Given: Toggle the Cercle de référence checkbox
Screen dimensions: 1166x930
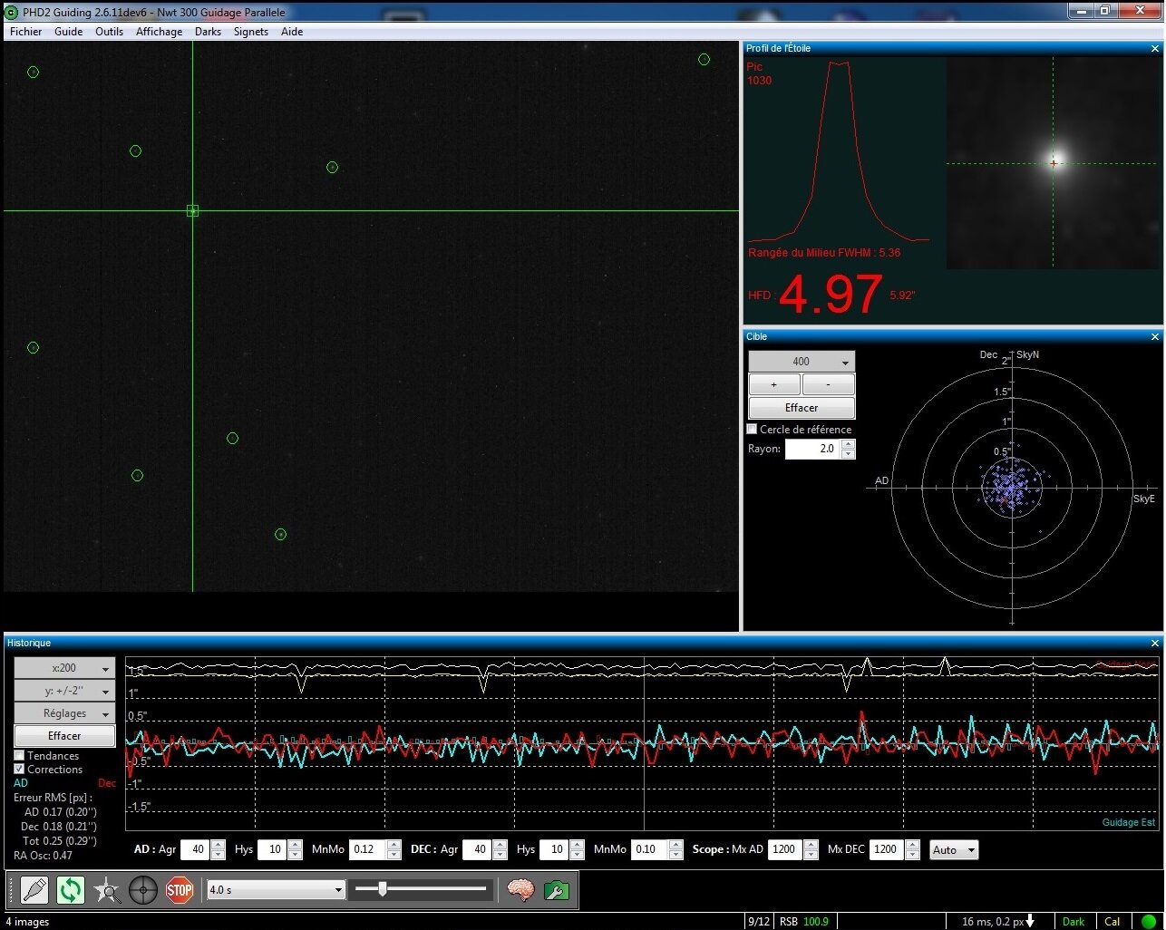Looking at the screenshot, I should [752, 430].
